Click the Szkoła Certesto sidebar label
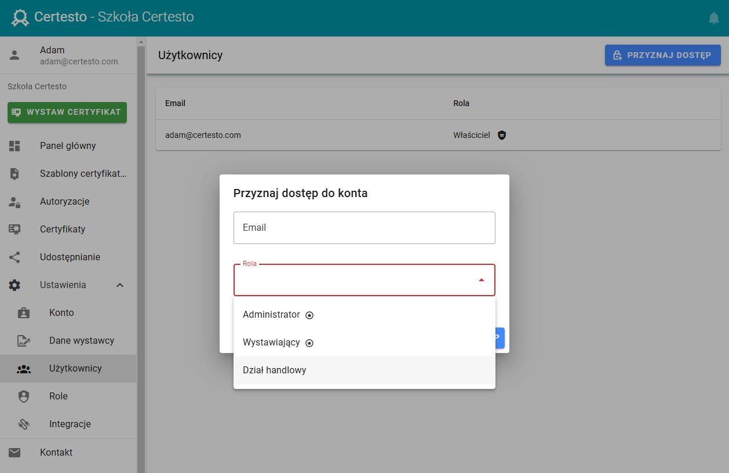 37,86
